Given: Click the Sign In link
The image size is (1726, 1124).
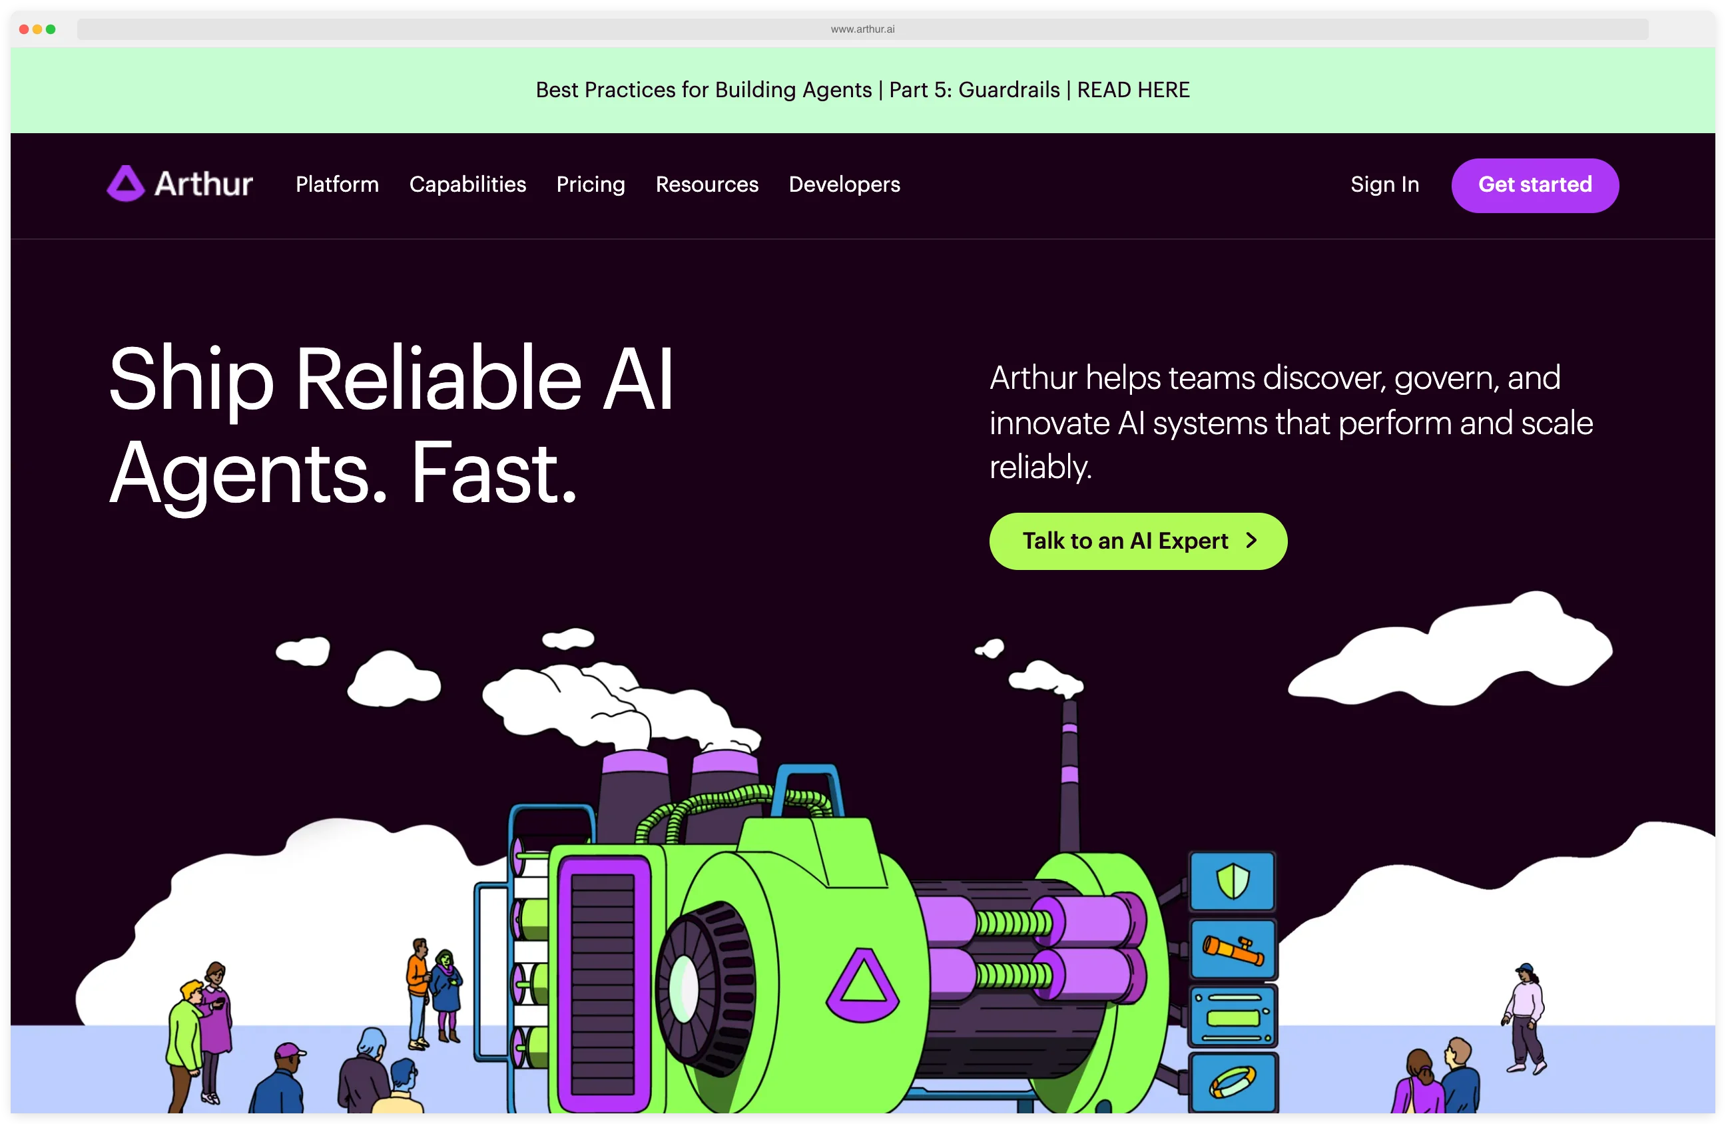Looking at the screenshot, I should point(1384,185).
